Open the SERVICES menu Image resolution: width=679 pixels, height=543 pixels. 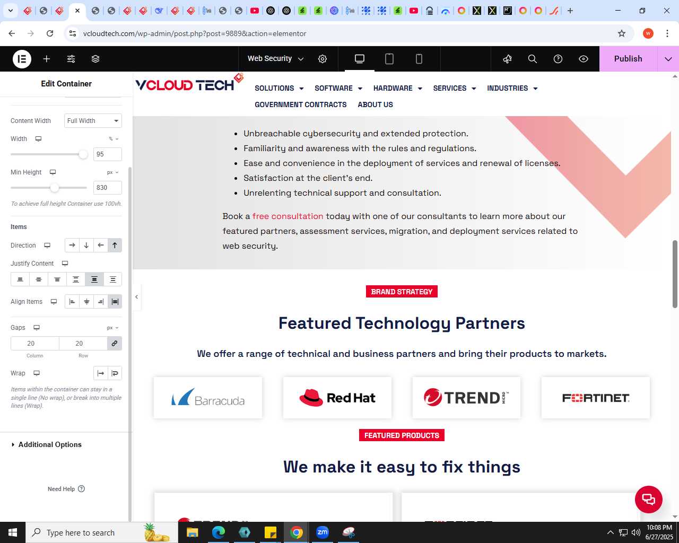click(455, 88)
